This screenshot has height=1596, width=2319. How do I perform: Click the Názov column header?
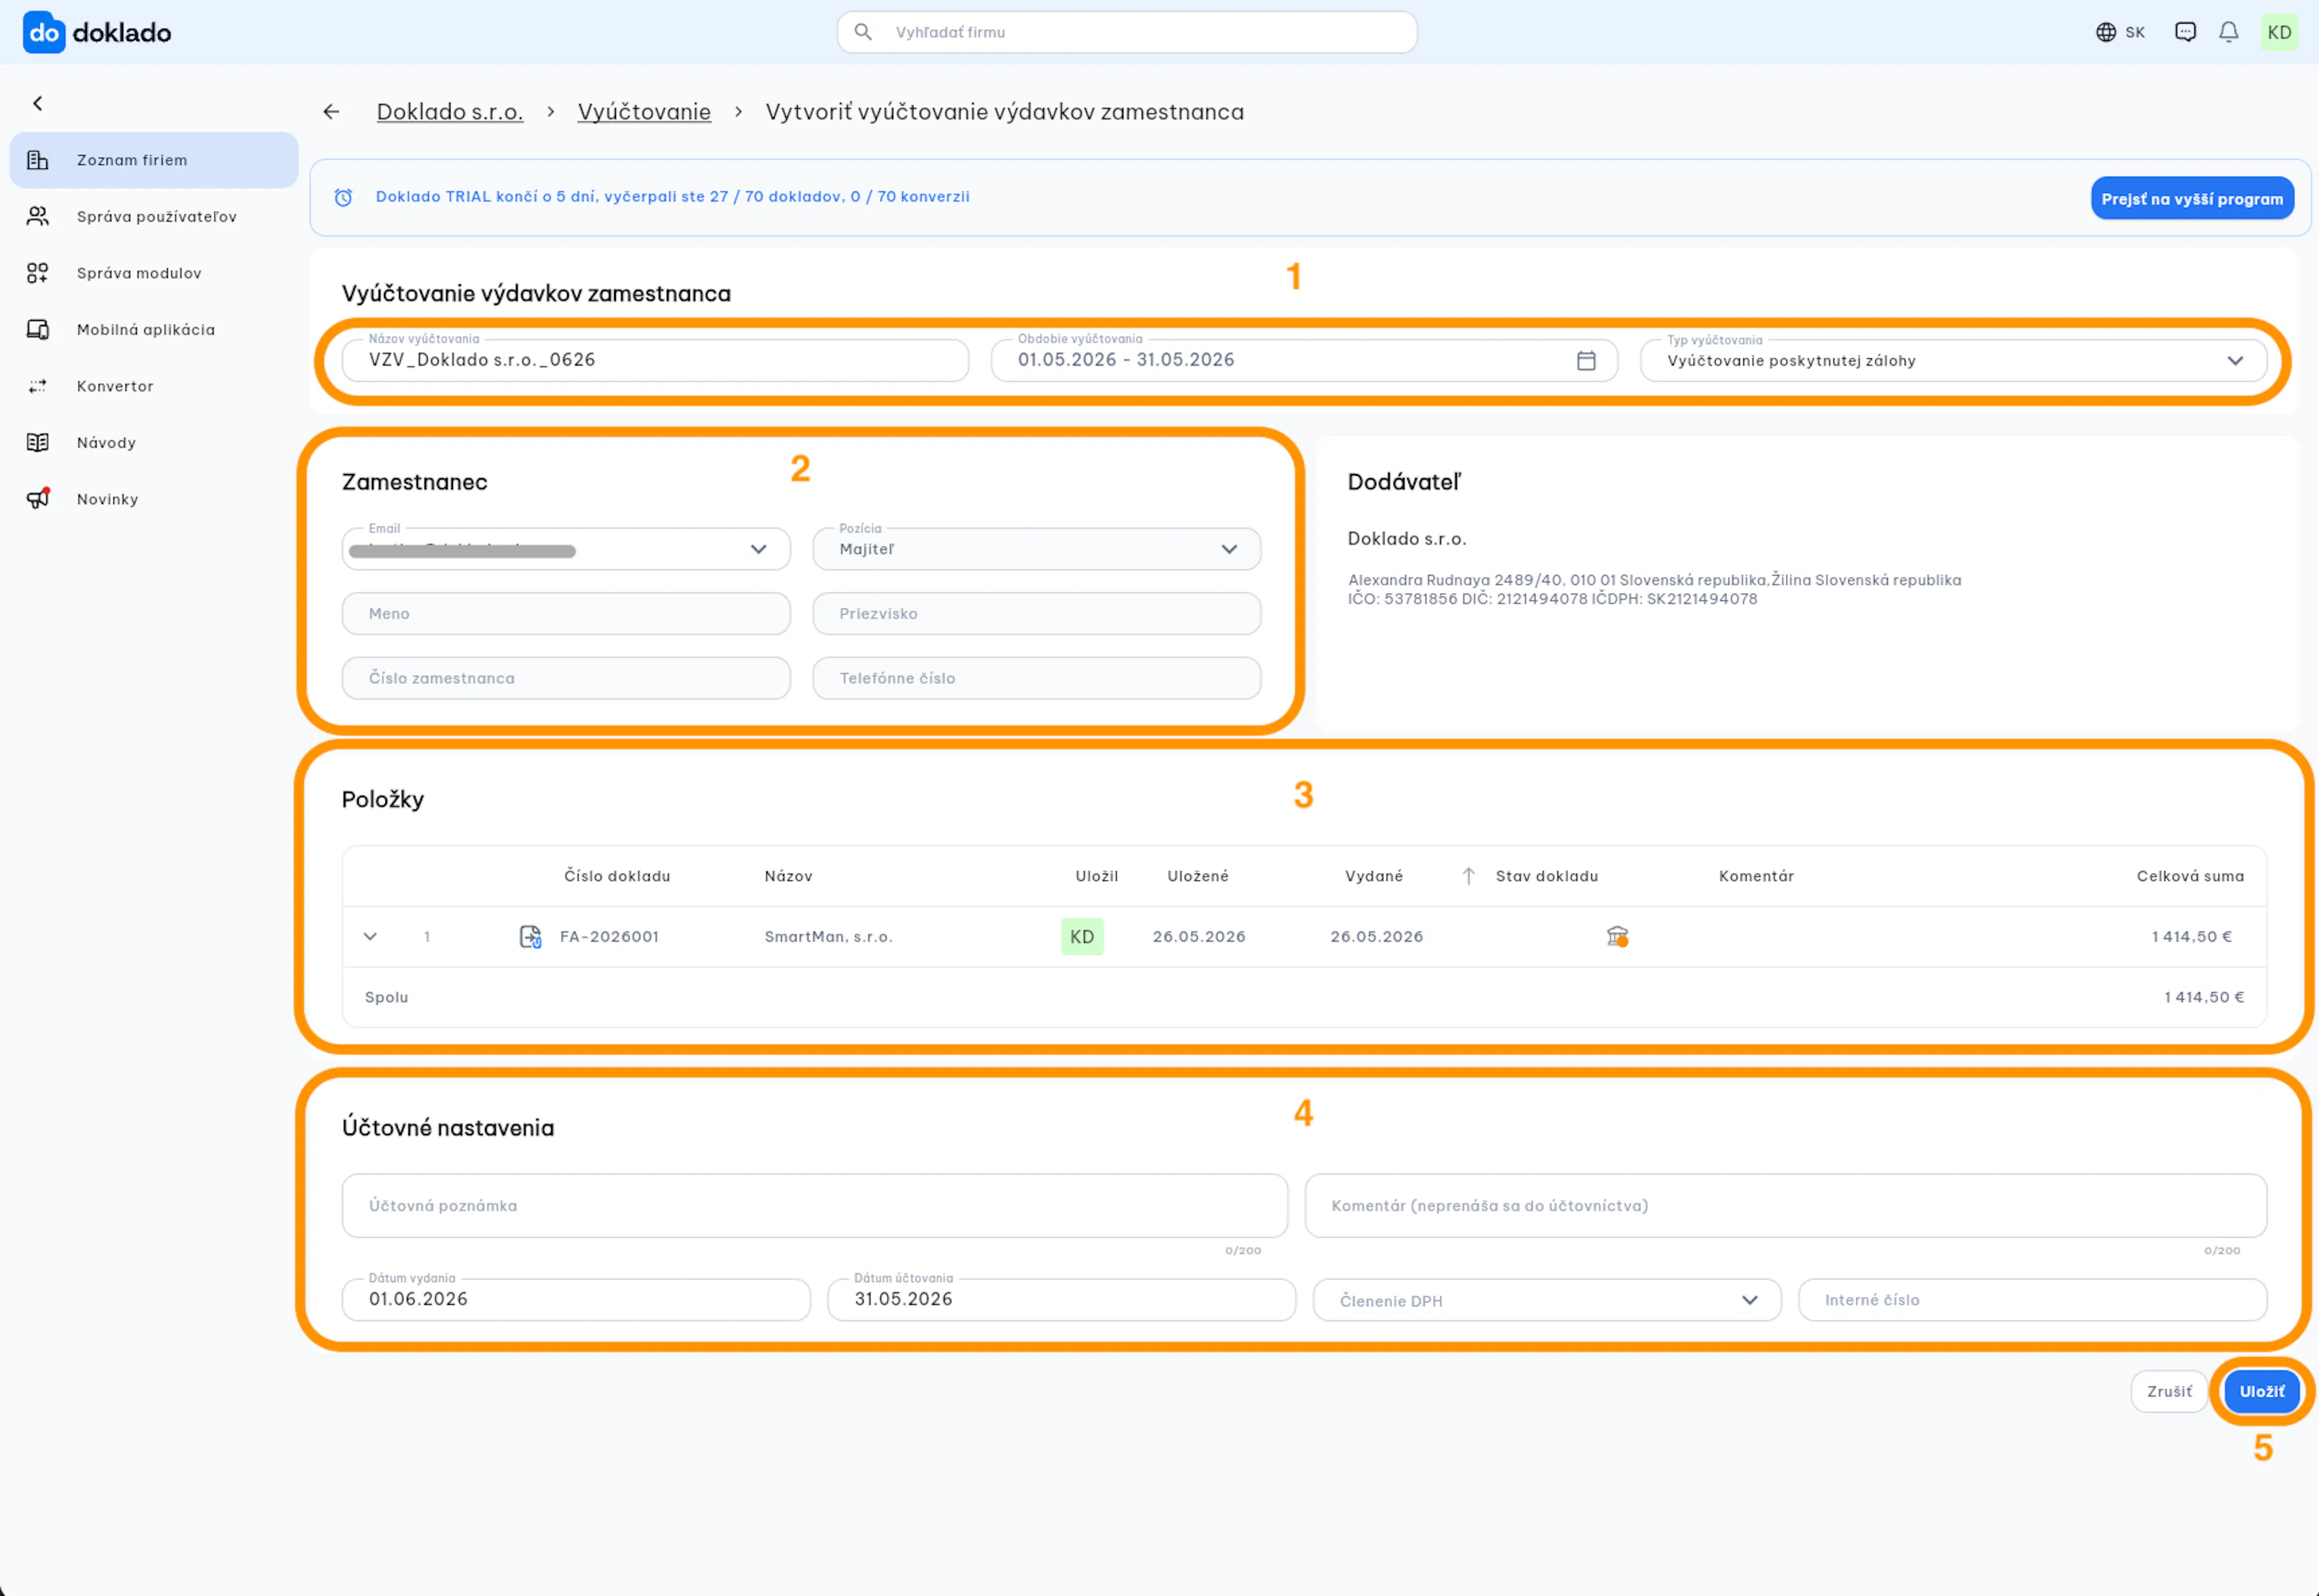(x=788, y=876)
